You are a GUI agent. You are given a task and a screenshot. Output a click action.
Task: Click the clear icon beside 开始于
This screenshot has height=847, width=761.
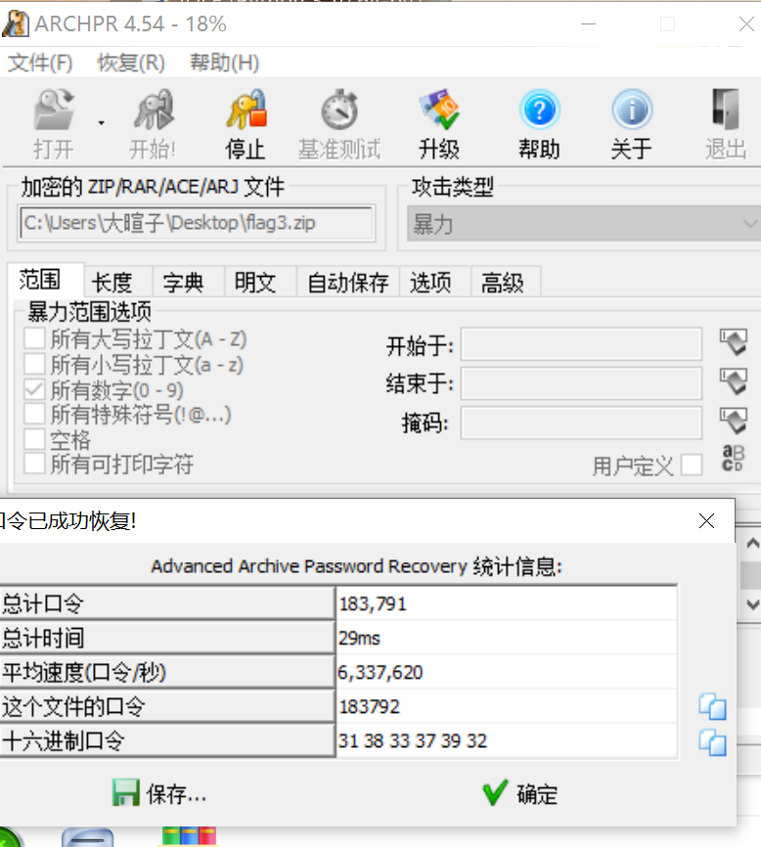click(x=734, y=342)
